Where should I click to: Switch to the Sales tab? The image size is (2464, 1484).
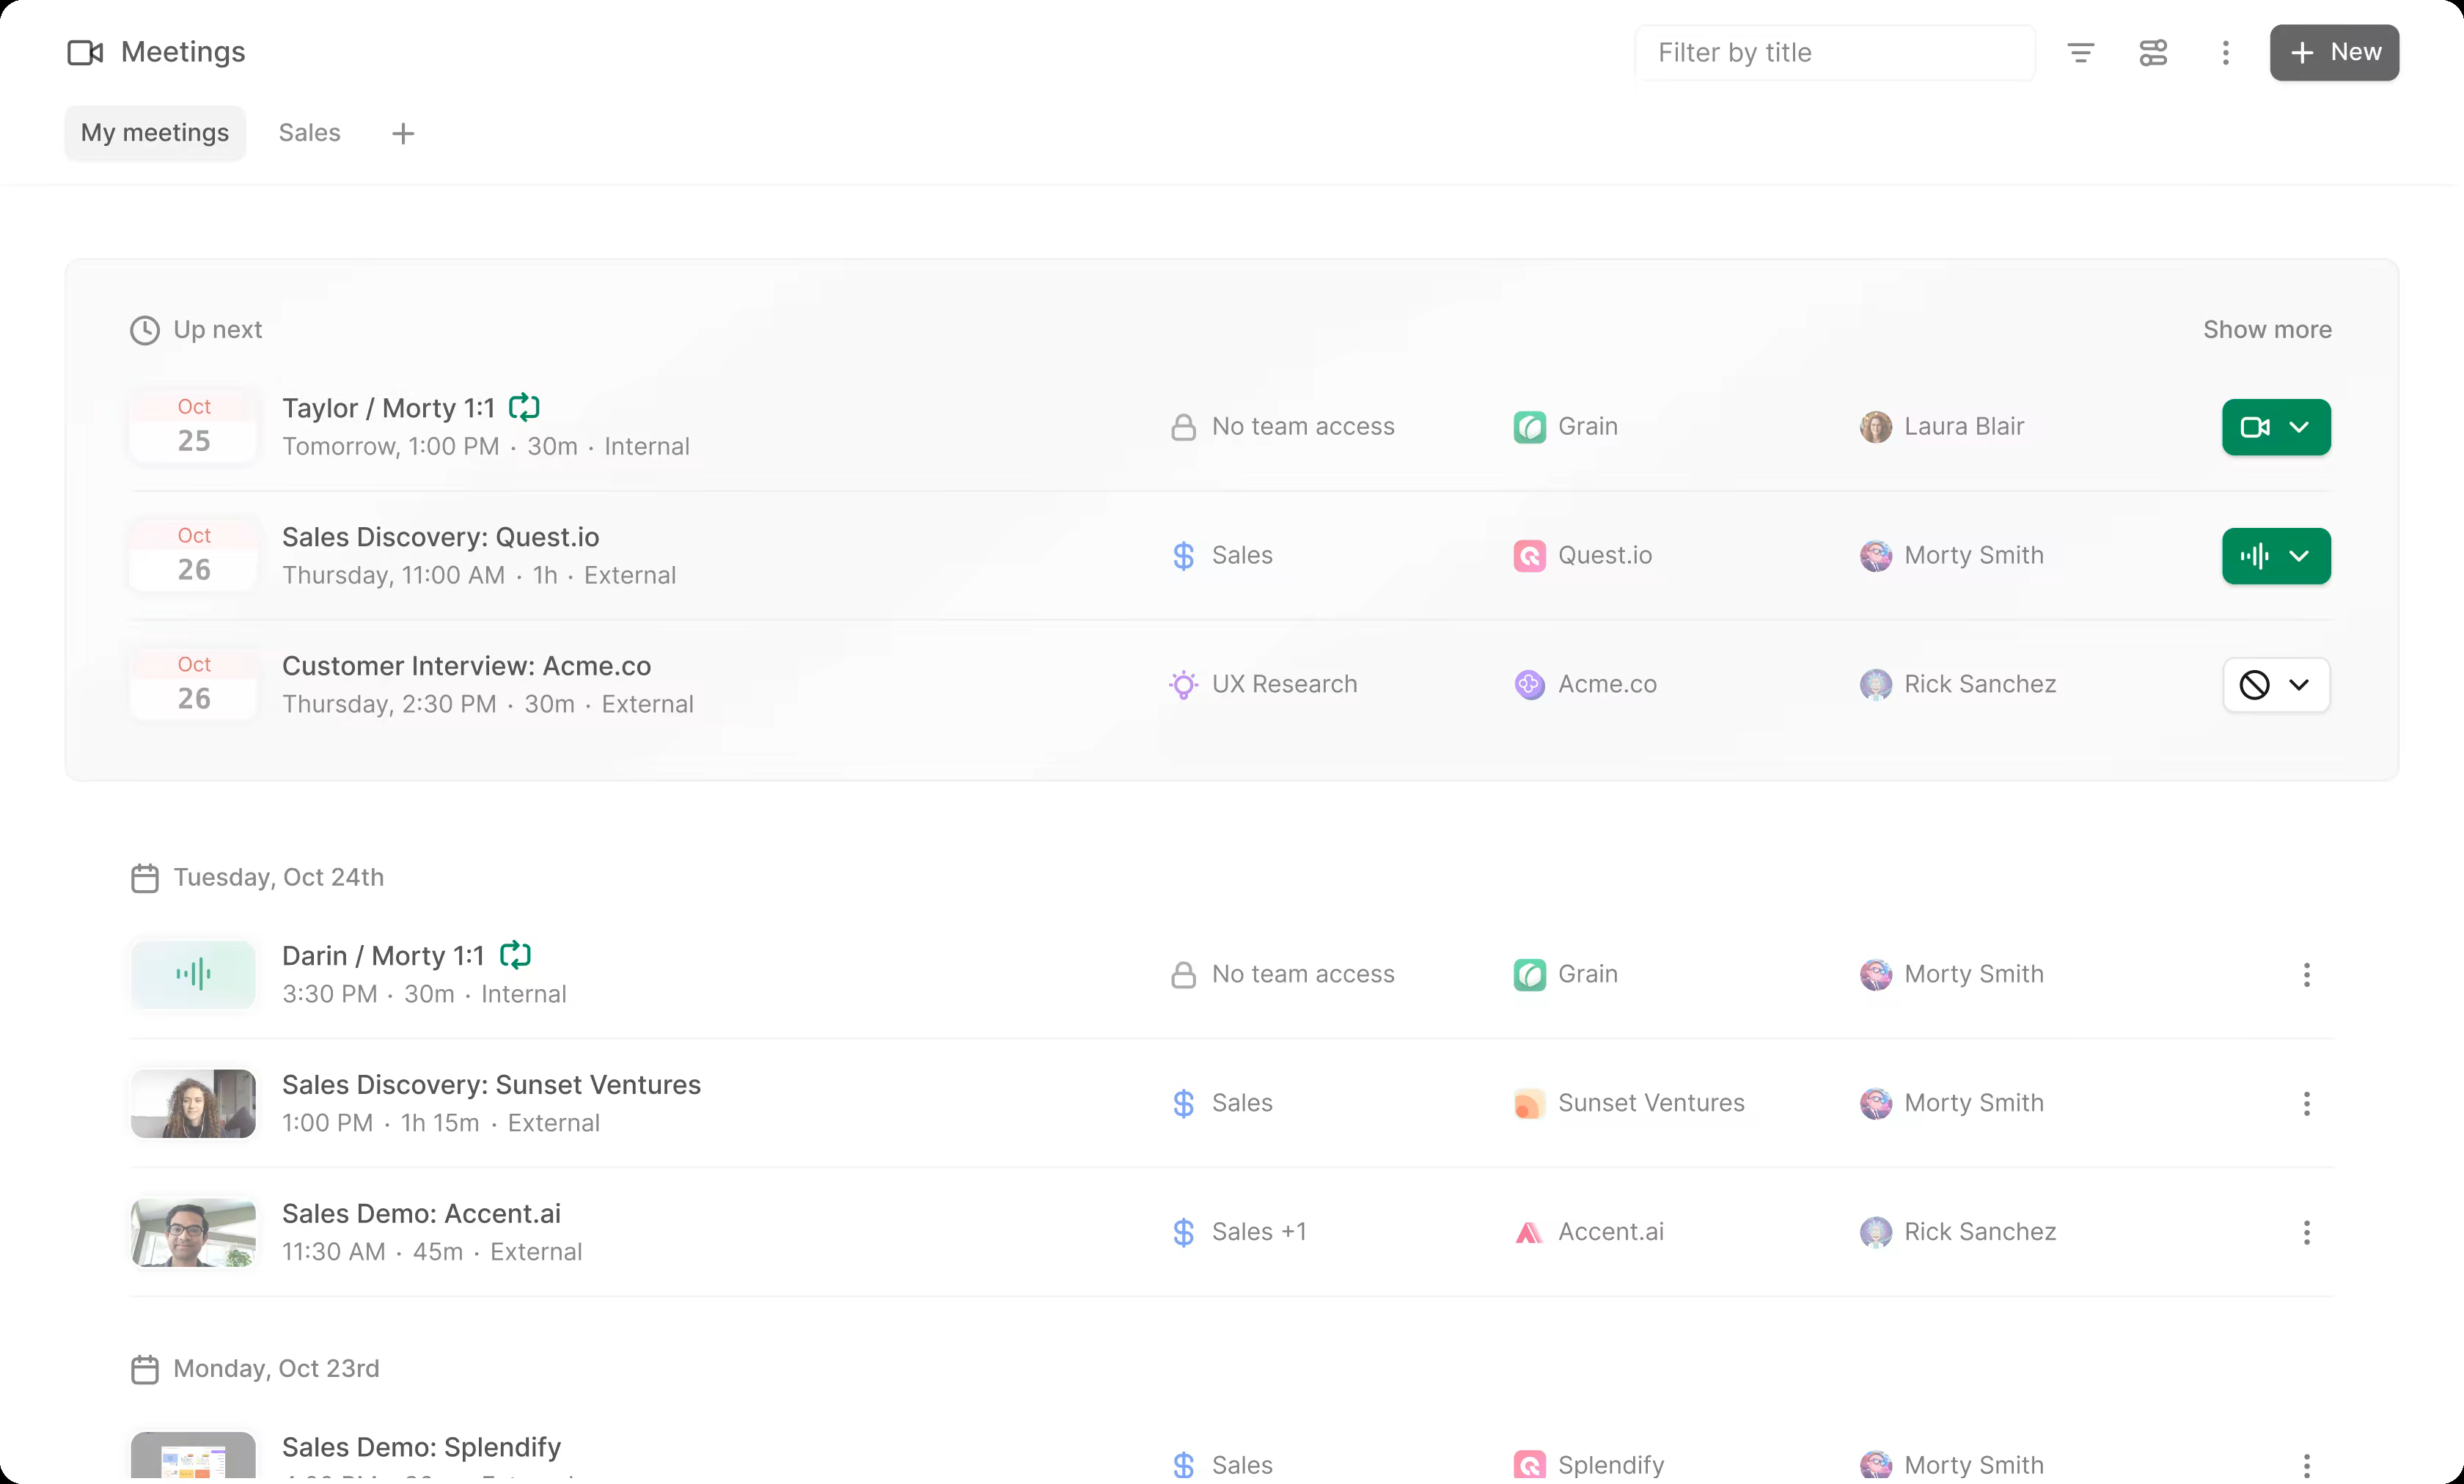[x=309, y=133]
